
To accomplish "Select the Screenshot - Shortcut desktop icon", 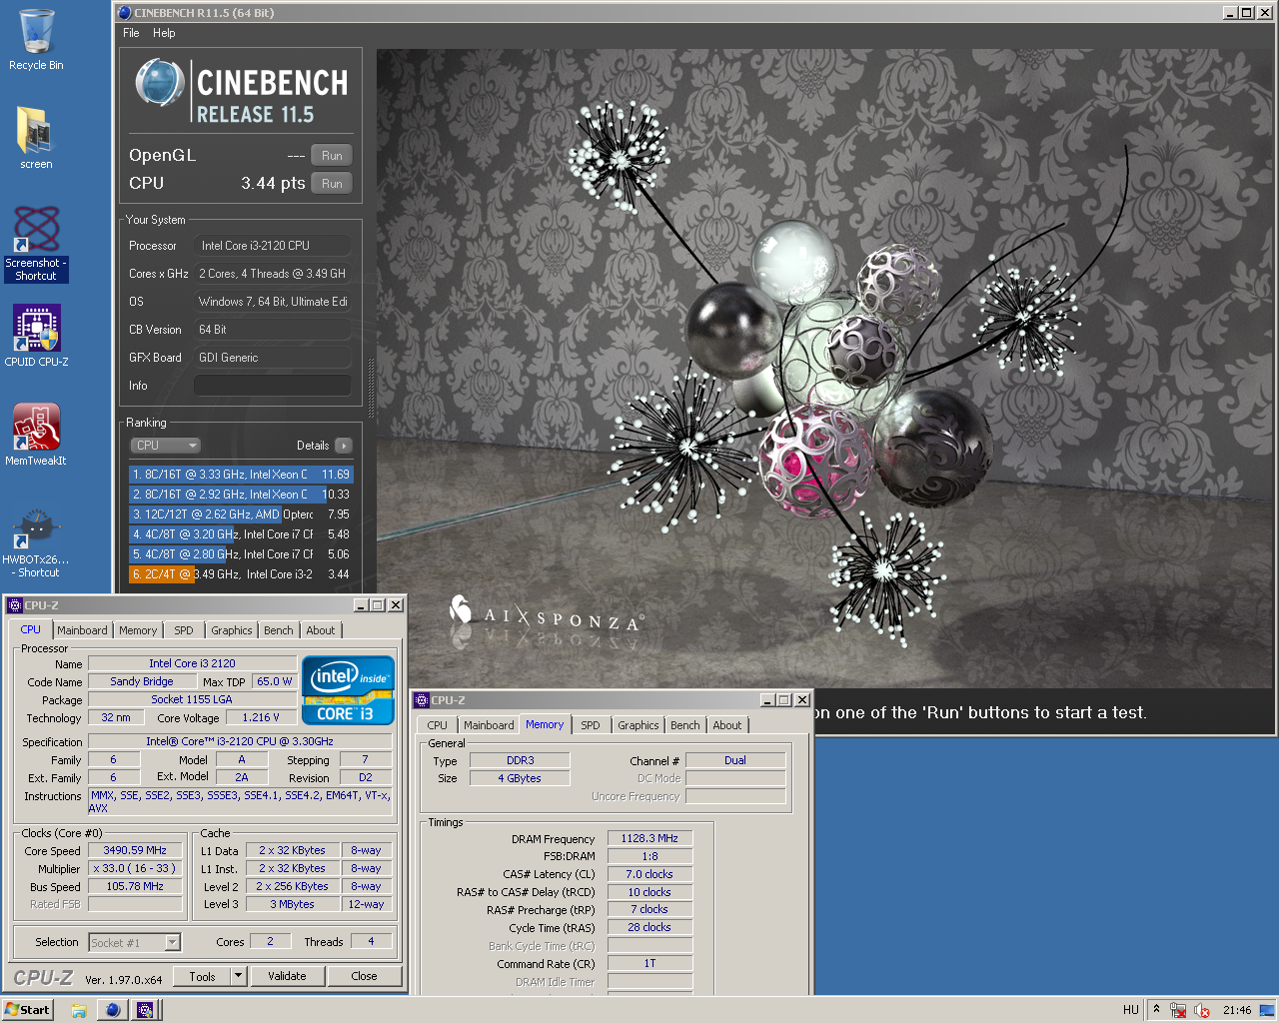I will 36,244.
